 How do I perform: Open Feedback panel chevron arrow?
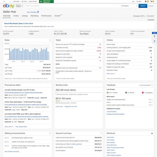click(x=152, y=85)
